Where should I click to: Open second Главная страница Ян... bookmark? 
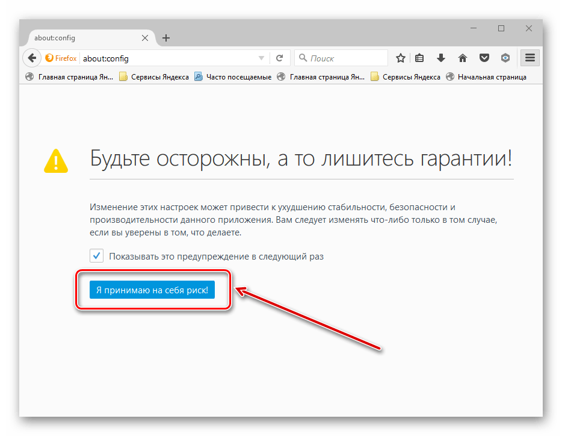[321, 77]
